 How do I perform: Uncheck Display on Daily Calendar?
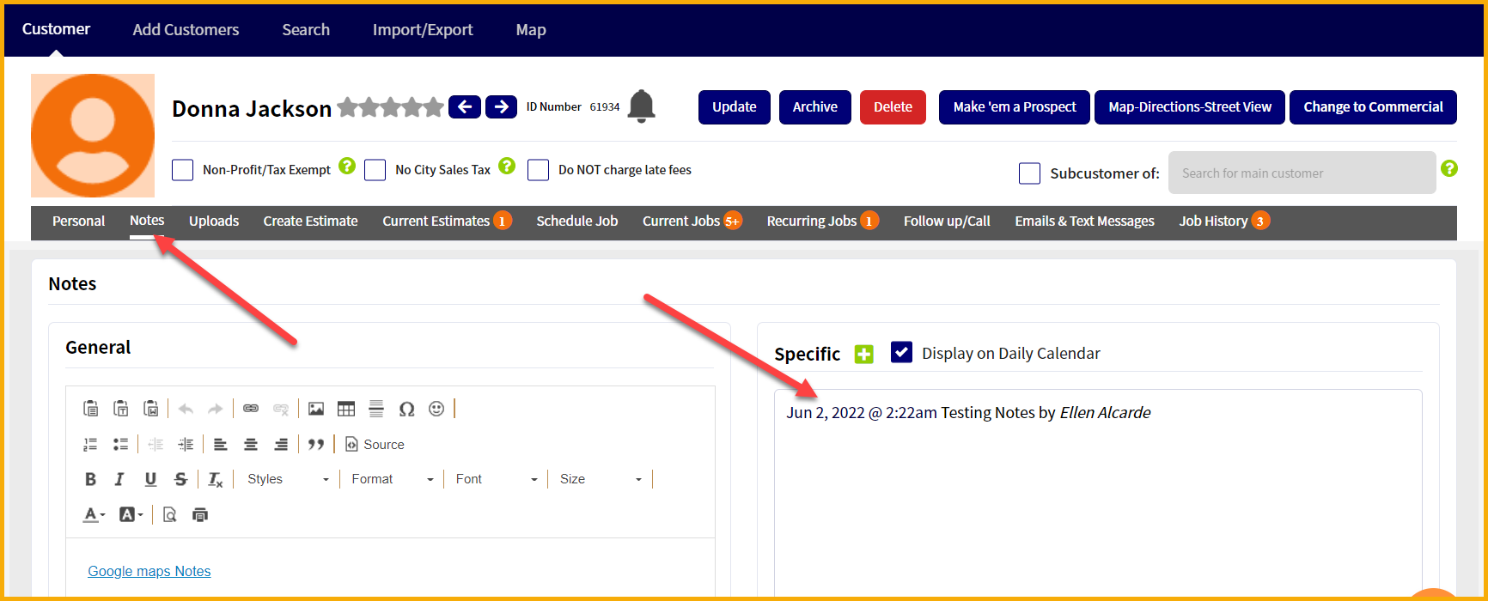coord(901,352)
